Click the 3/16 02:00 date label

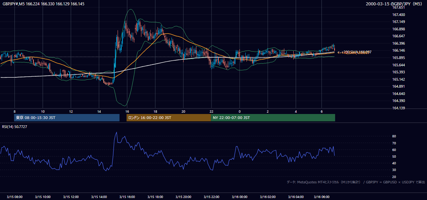267,197
